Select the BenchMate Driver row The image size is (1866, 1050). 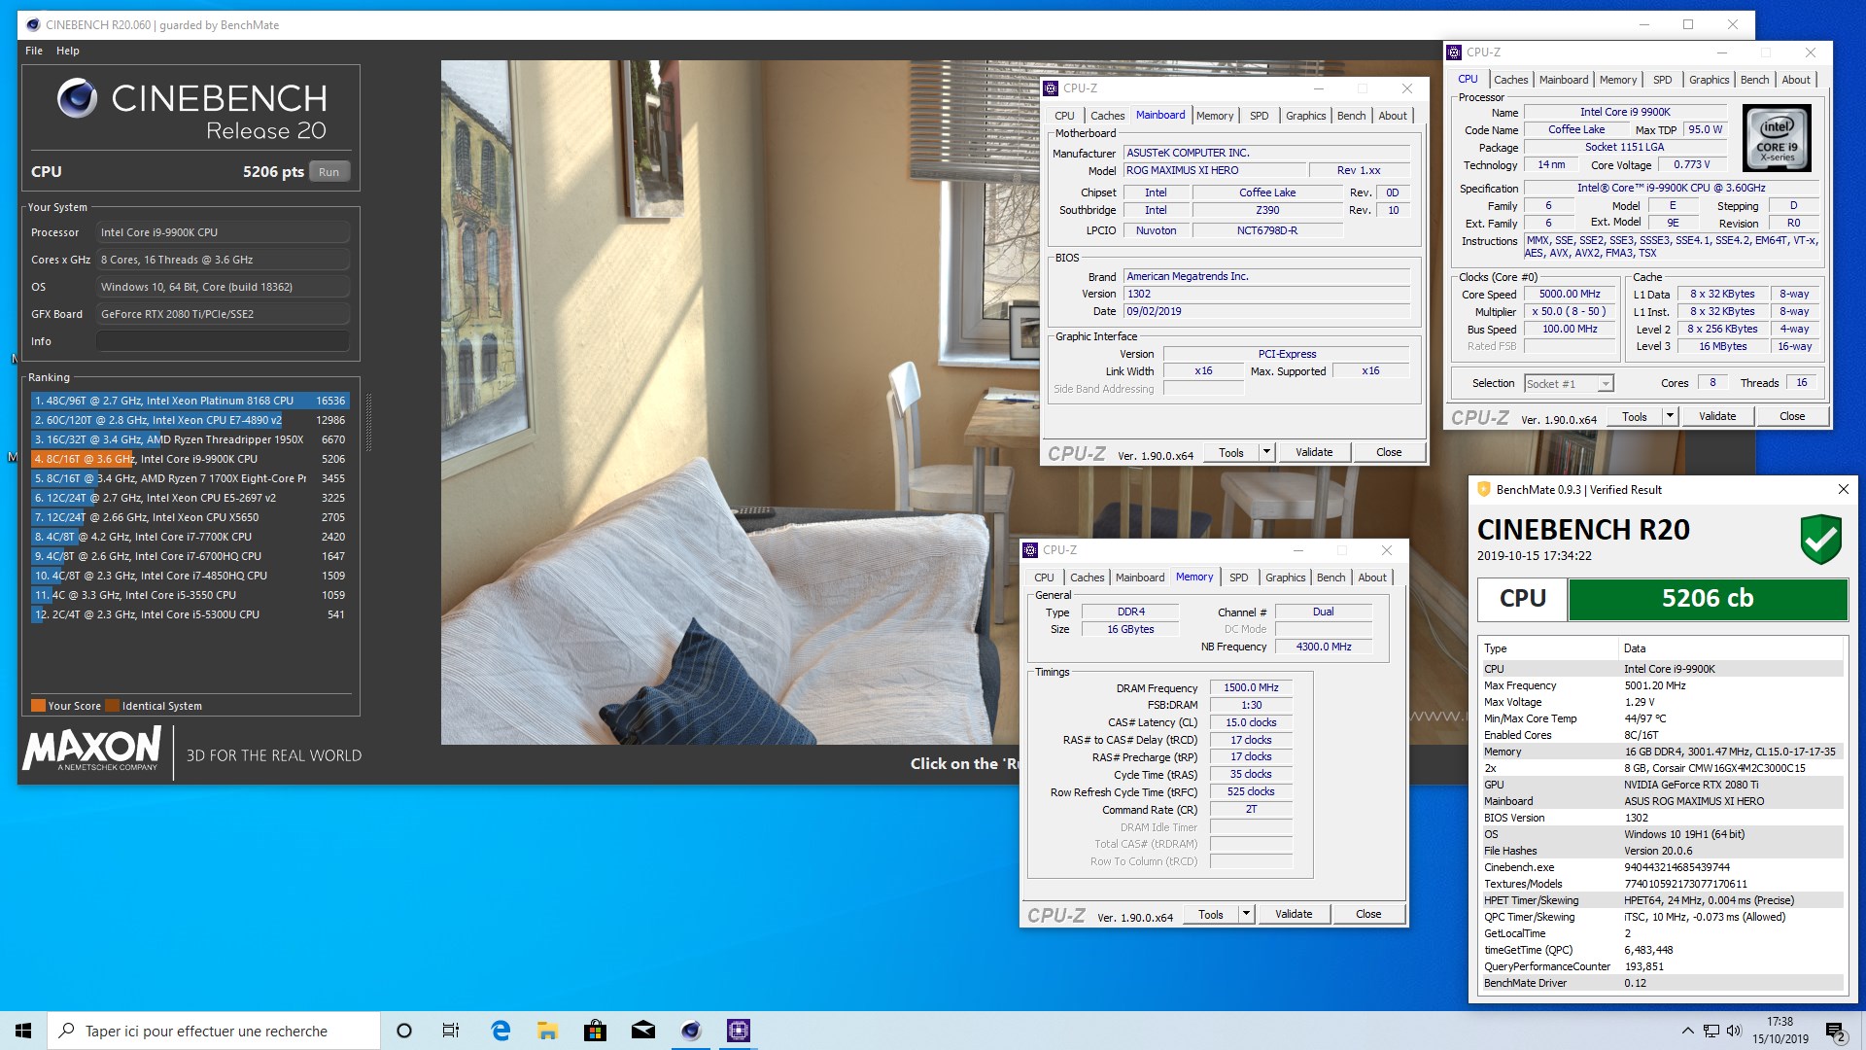1661,984
